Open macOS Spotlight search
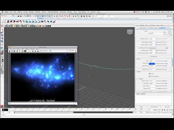Screen dimensions: 174x130 (172, 12)
